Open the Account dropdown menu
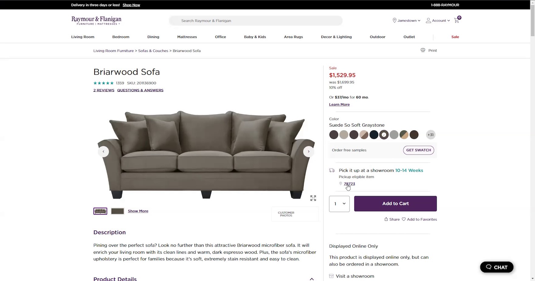 [438, 20]
